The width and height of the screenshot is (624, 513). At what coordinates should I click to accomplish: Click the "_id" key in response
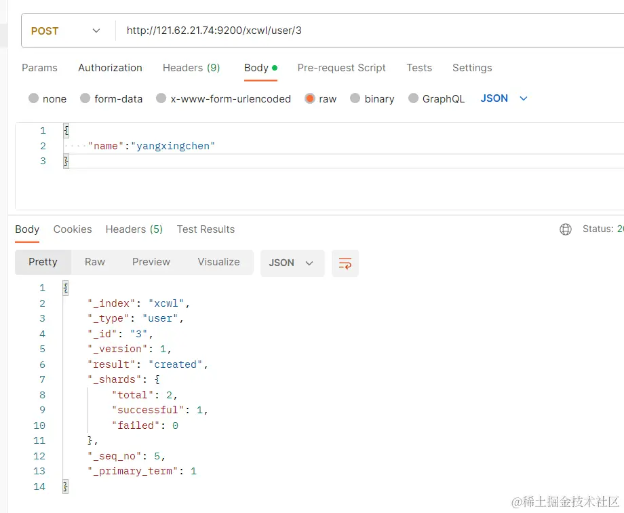point(102,334)
